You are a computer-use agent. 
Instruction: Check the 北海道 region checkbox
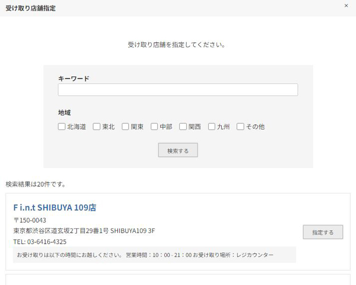[62, 127]
